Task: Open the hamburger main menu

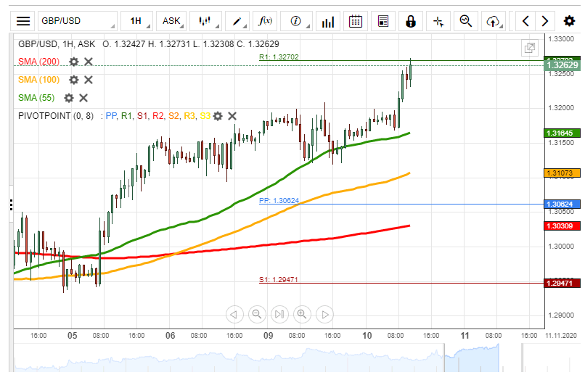Action: click(24, 21)
